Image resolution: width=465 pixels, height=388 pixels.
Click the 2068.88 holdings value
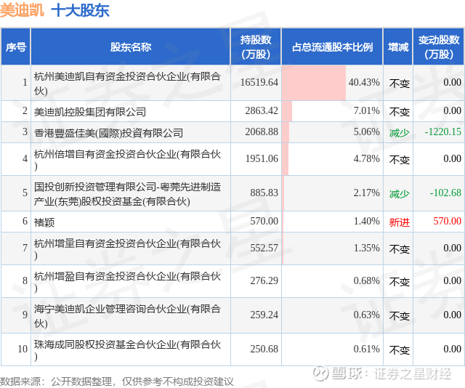262,132
